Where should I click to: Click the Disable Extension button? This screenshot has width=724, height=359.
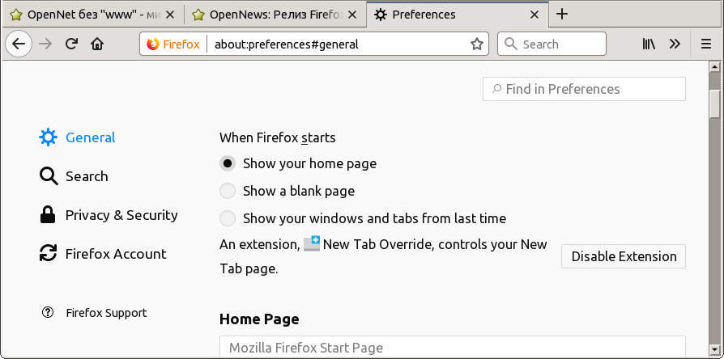coord(624,256)
